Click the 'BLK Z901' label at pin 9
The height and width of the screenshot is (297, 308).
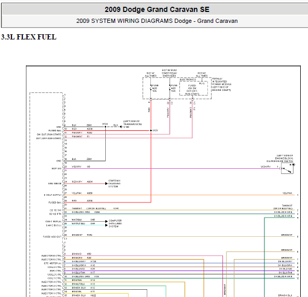click(82, 125)
